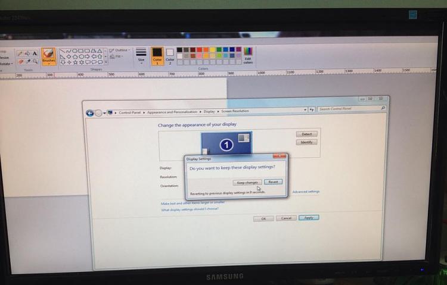
Task: Go to Control Panel breadcrumb
Action: pos(130,112)
